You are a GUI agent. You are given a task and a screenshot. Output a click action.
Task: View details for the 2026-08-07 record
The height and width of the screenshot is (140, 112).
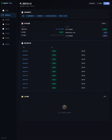[x=83, y=51]
